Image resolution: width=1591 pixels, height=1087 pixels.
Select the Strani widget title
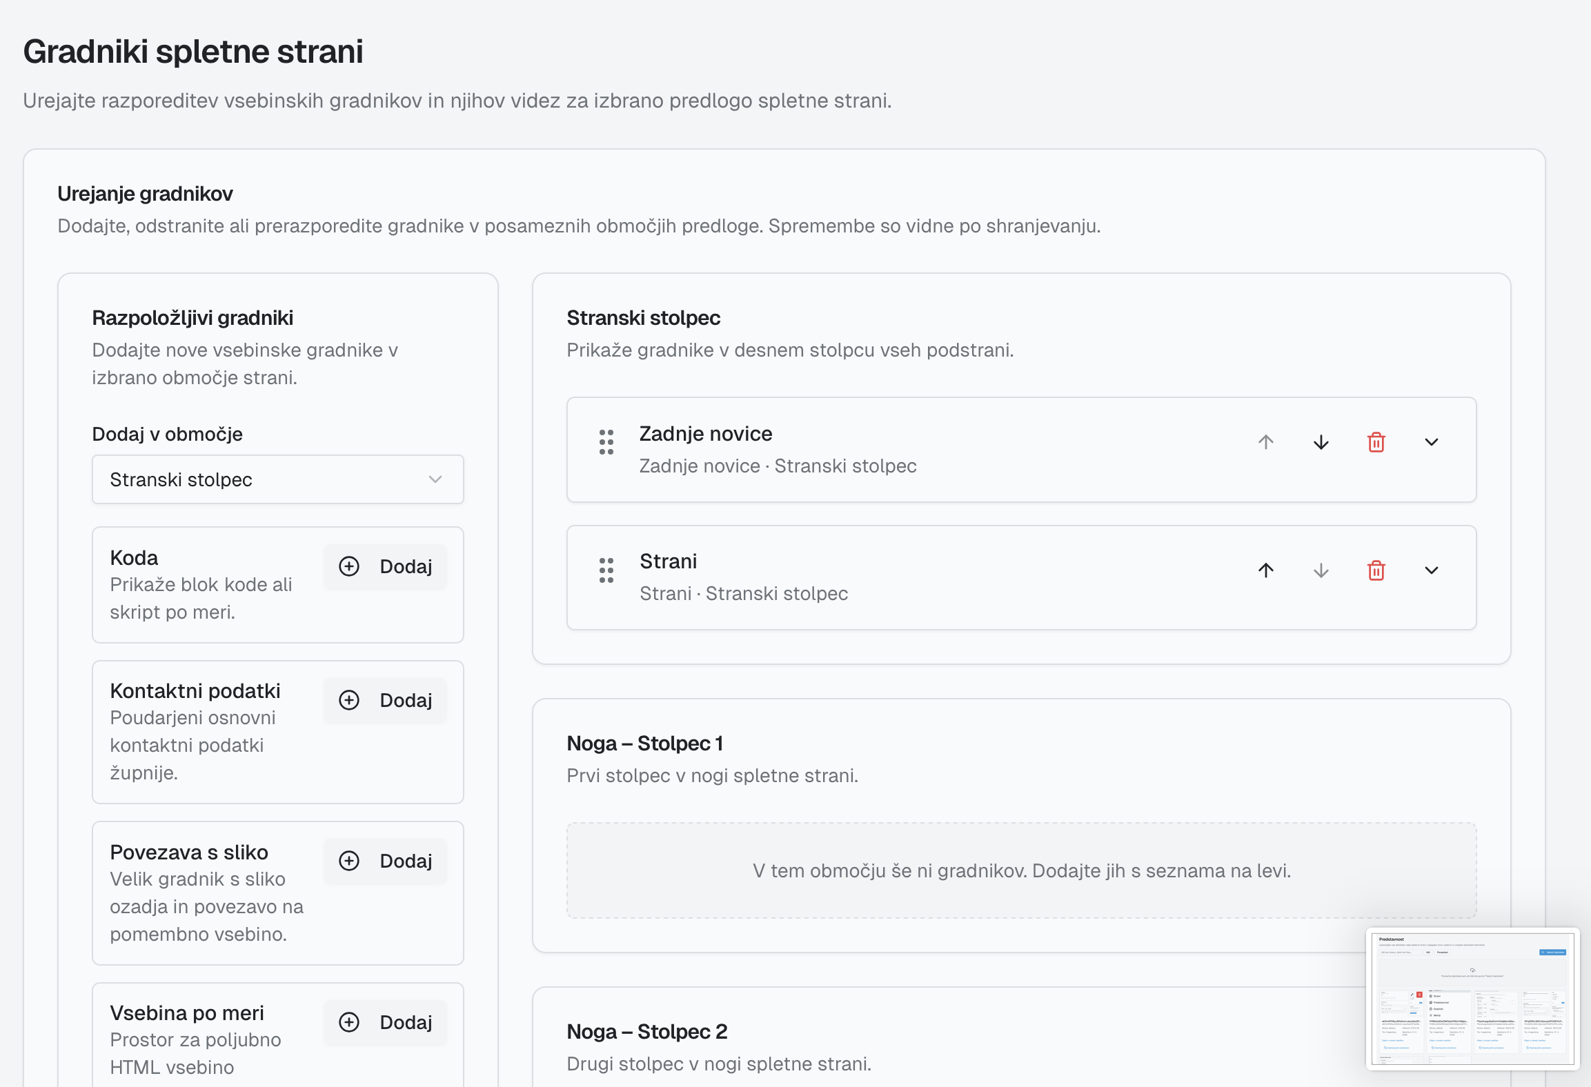click(x=668, y=561)
